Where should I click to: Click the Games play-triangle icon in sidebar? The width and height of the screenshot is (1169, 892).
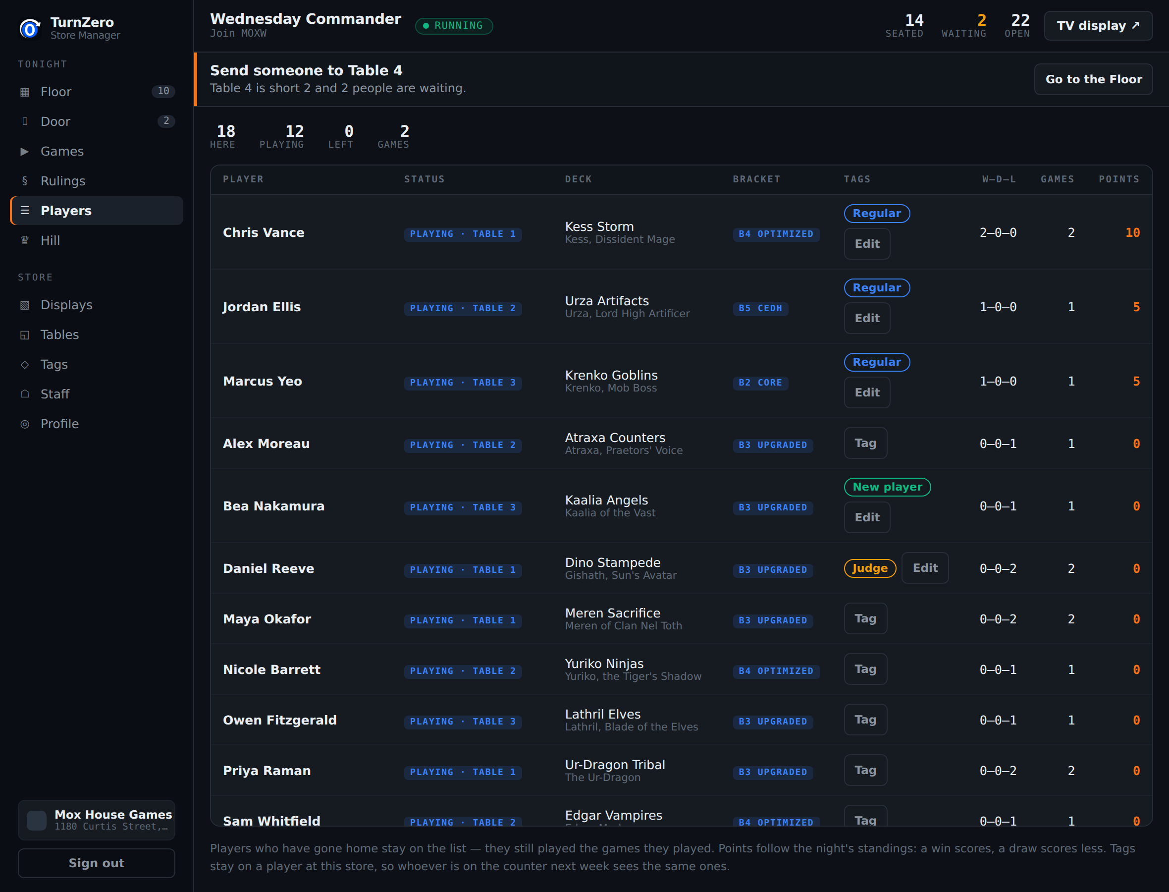(x=24, y=151)
